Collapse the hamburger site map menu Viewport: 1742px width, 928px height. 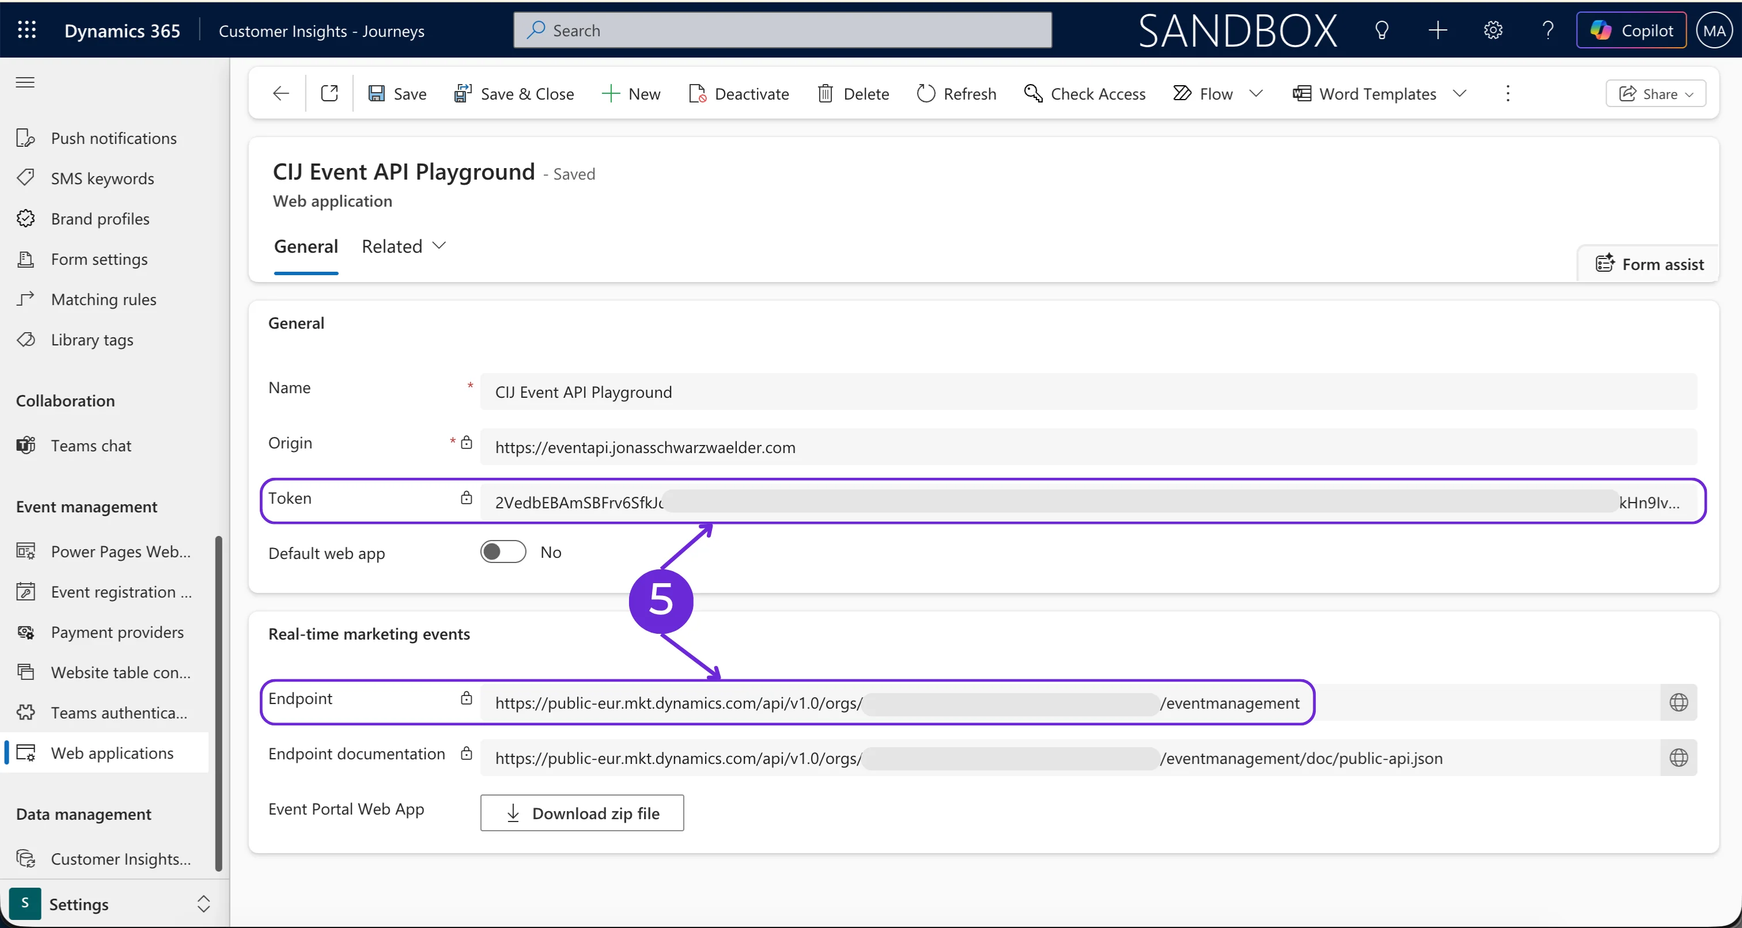coord(25,82)
